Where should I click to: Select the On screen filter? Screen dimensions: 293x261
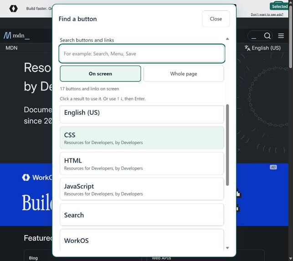(100, 74)
